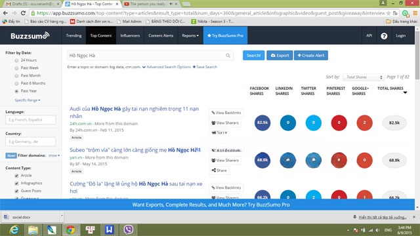The image size is (420, 236).
Task: Click Create Alert button
Action: [311, 55]
